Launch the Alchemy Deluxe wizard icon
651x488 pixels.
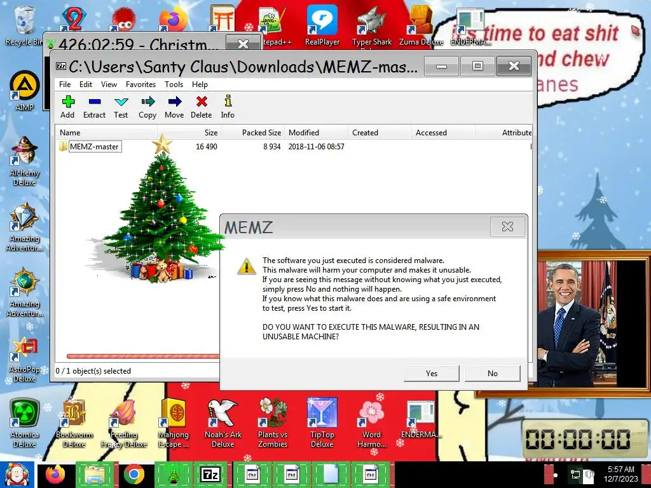(24, 161)
